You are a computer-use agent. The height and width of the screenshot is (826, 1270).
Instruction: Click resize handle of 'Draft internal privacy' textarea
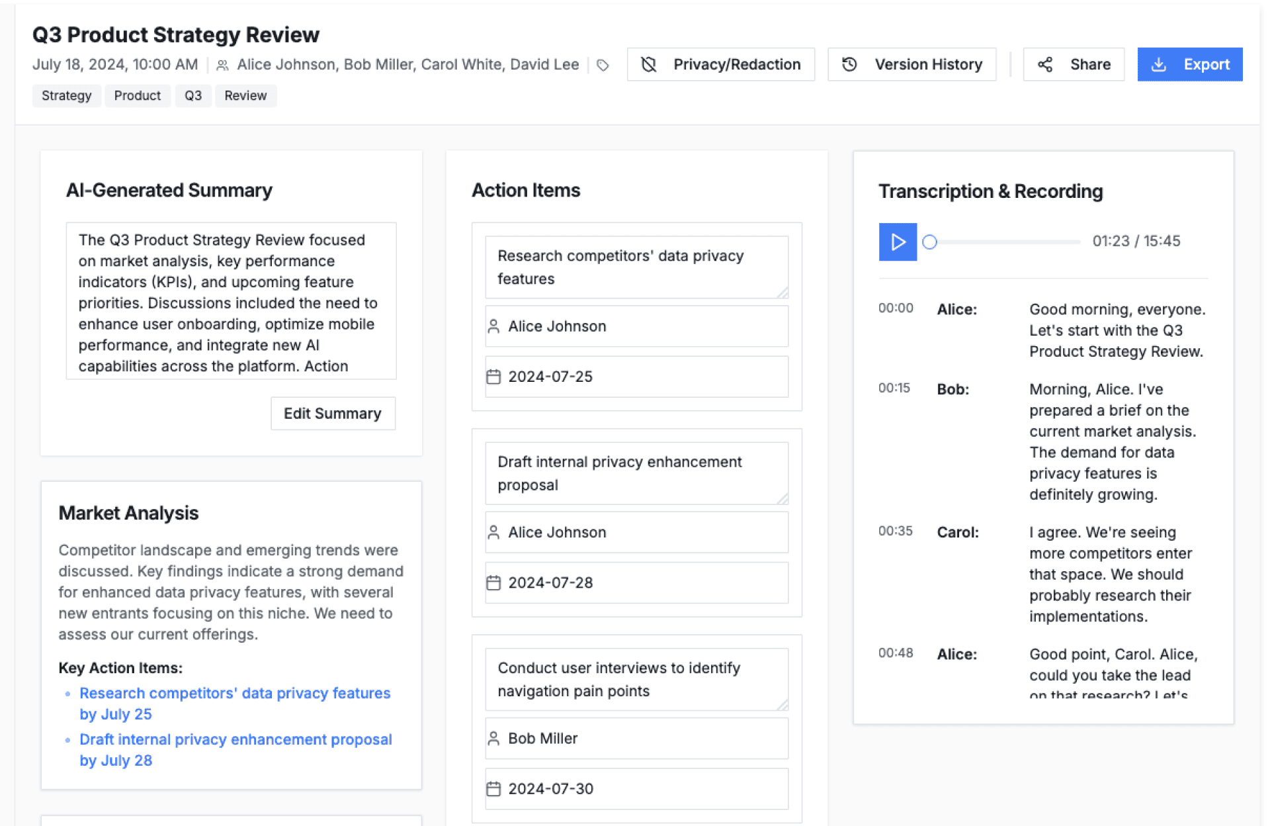[783, 498]
